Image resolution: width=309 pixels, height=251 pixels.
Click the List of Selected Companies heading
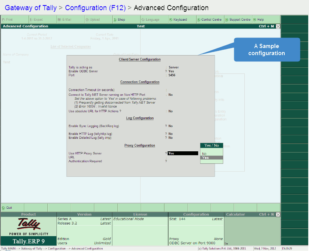(70, 47)
